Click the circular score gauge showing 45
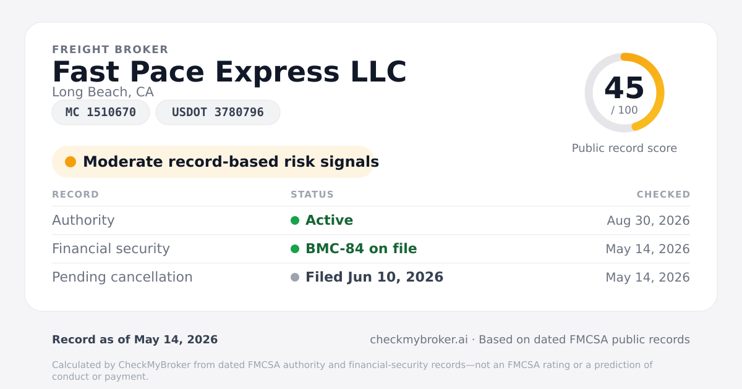This screenshot has height=389, width=742. point(625,93)
